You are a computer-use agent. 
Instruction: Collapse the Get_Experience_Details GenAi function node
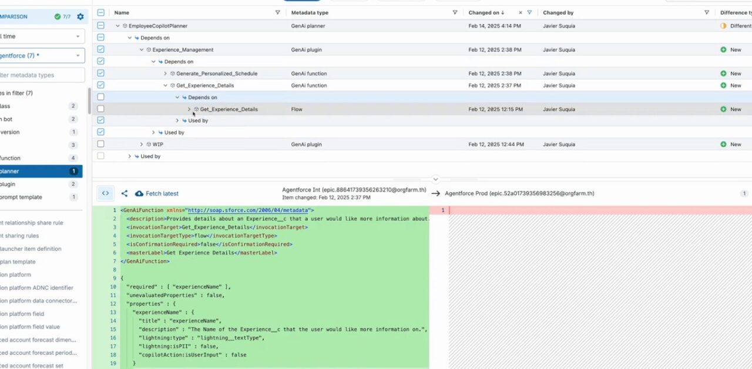(x=165, y=85)
